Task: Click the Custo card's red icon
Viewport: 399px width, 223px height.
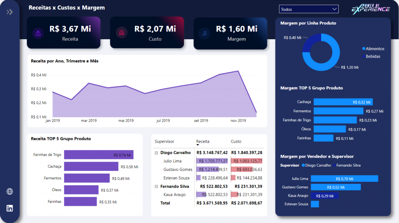Action: 122,33
